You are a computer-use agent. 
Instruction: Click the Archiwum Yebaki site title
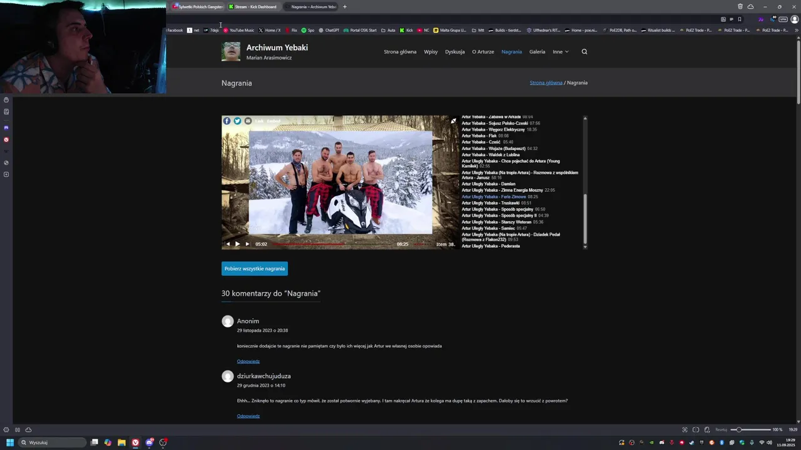click(x=277, y=47)
